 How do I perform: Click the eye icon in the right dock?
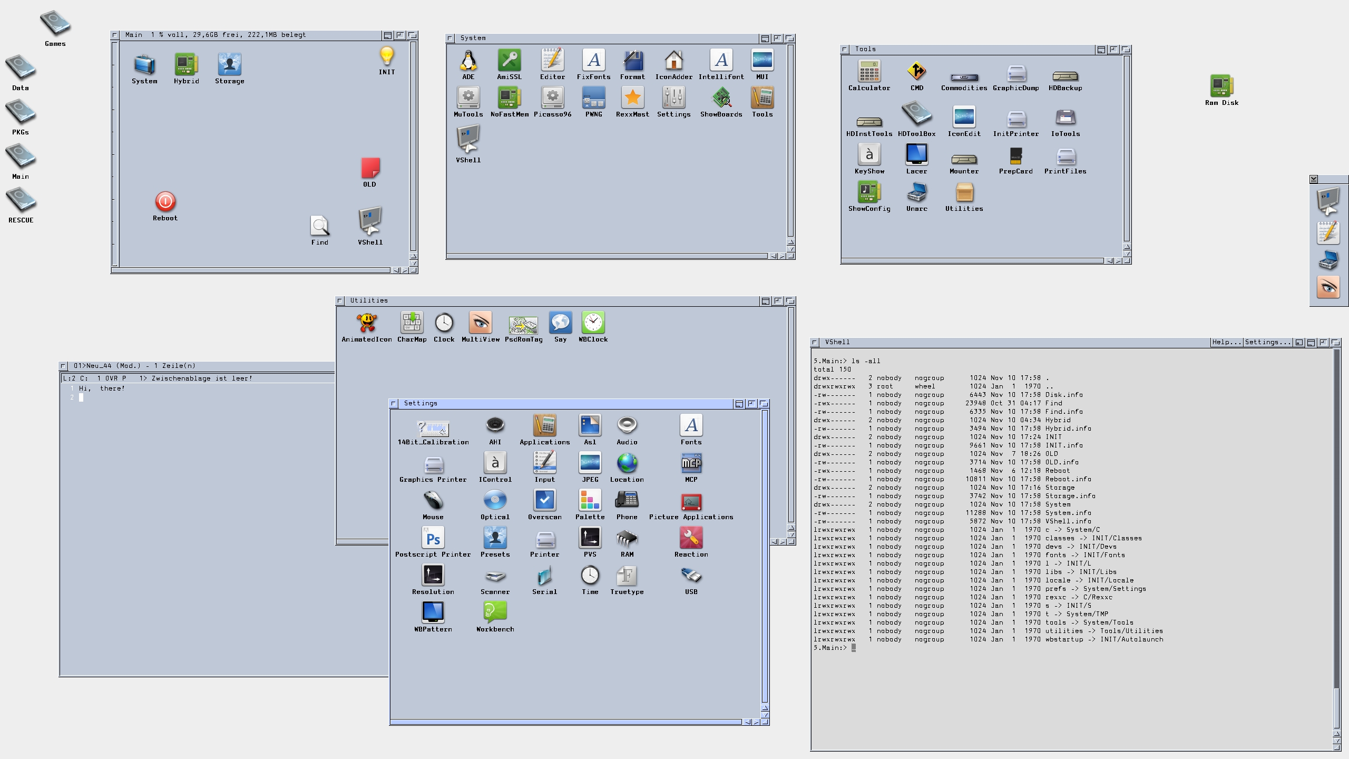pos(1328,288)
